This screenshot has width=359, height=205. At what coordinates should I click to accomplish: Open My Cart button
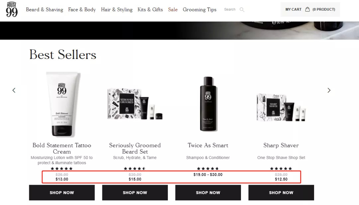tap(310, 9)
